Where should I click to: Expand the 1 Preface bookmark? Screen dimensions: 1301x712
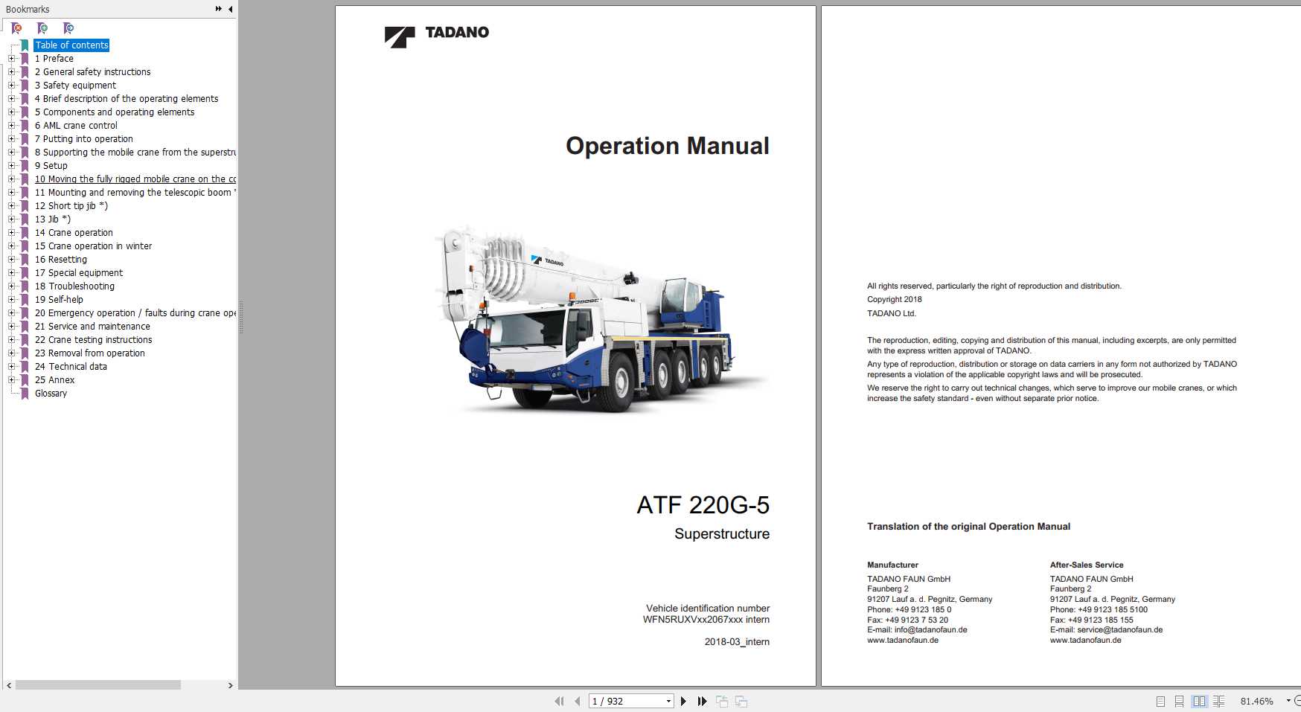click(11, 59)
